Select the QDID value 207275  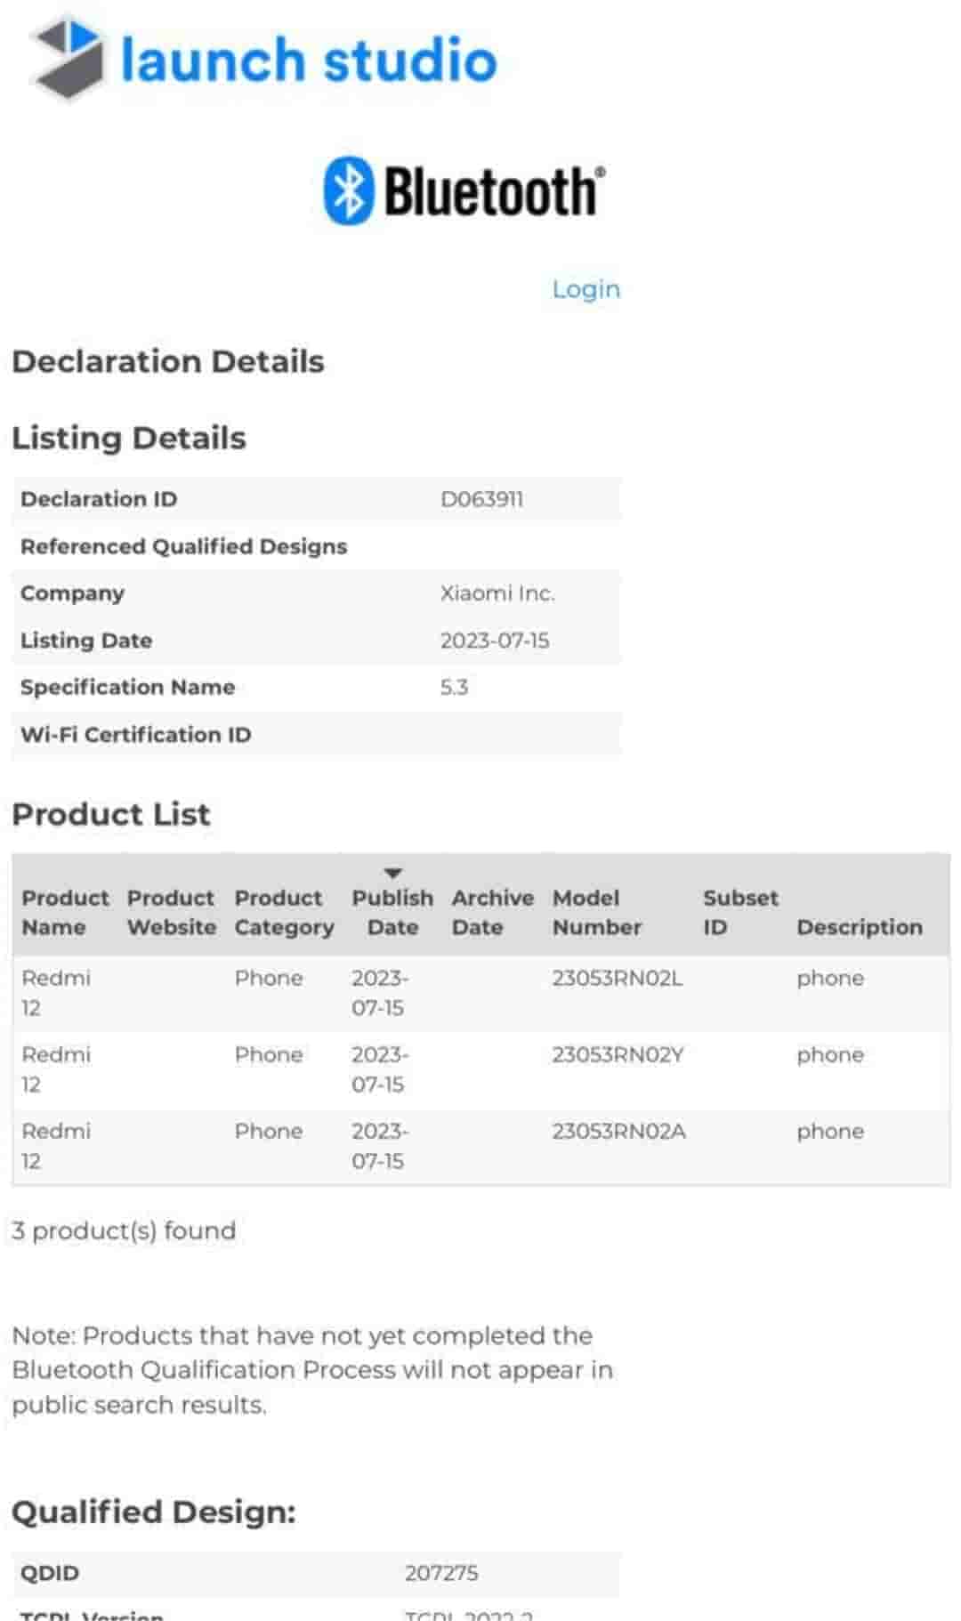tap(442, 1573)
